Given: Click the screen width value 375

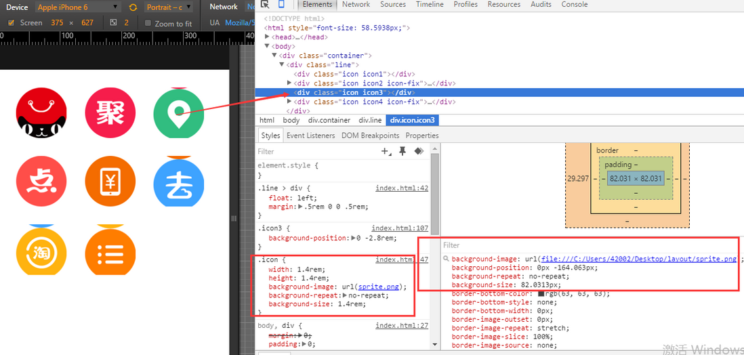Looking at the screenshot, I should [56, 23].
